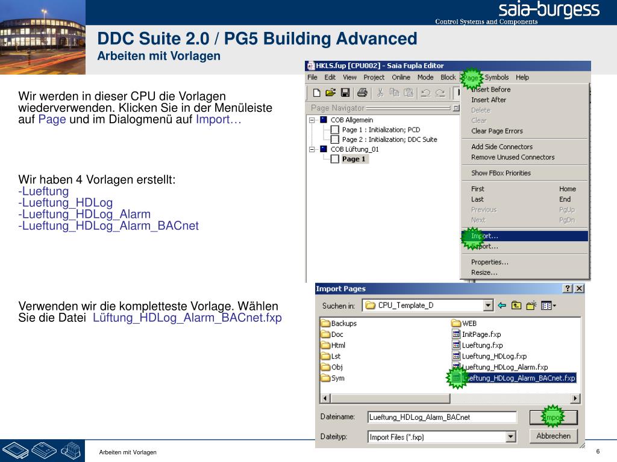The image size is (617, 462).
Task: Click the New file toolbar icon
Action: click(316, 93)
